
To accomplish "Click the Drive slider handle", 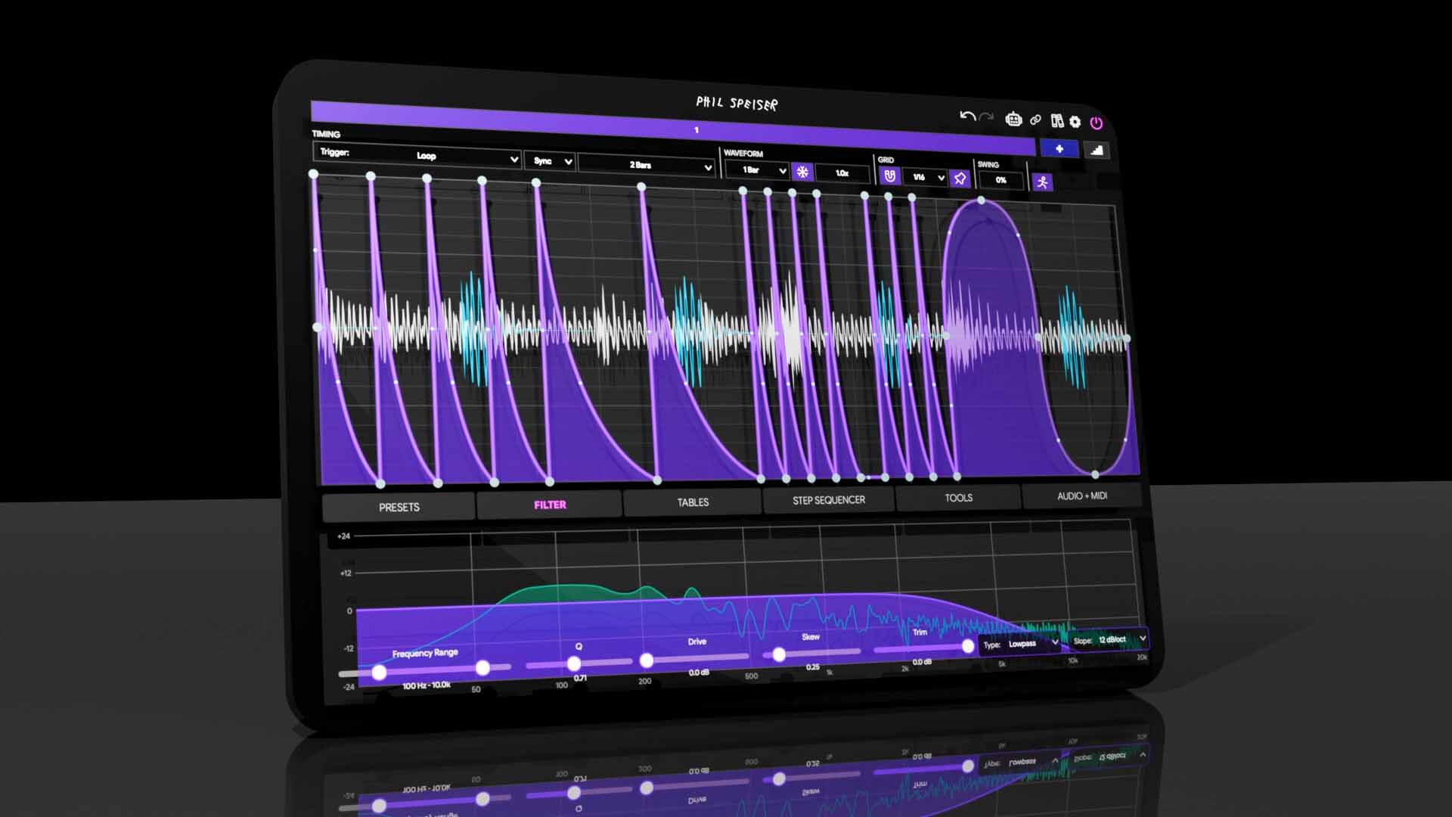I will (x=647, y=660).
